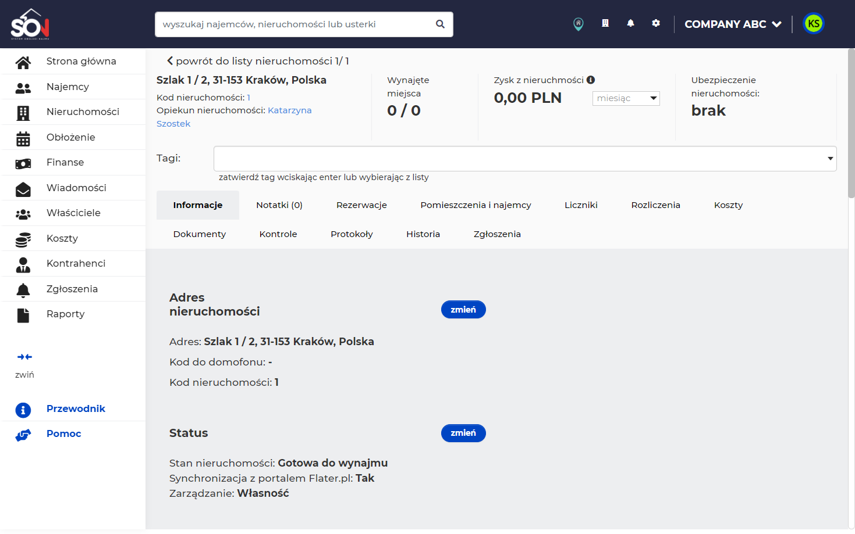Click the vertical page scrollbar
The height and width of the screenshot is (534, 855).
tap(851, 123)
